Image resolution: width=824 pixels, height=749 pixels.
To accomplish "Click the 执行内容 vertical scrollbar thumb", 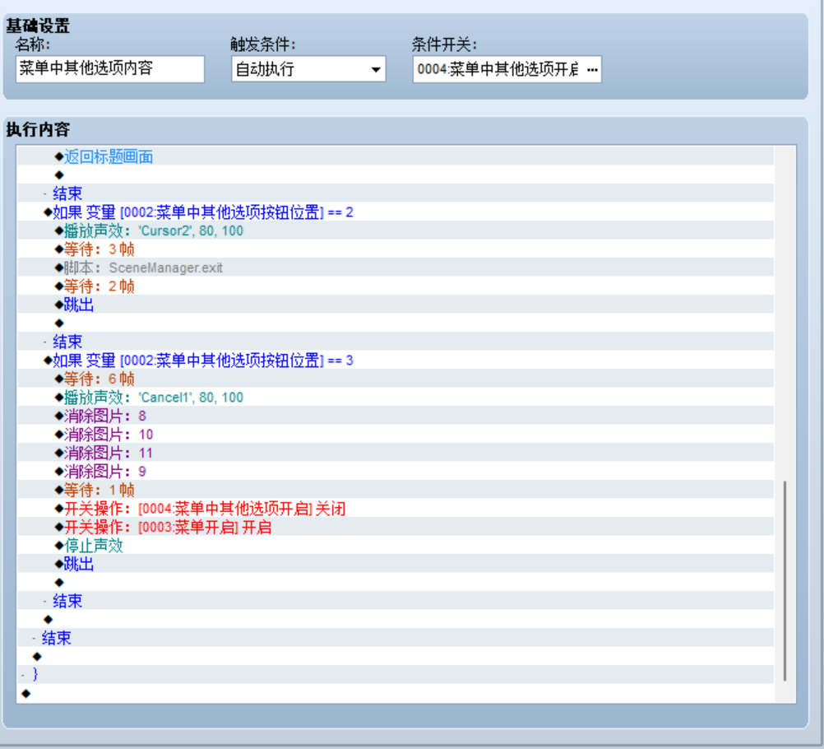I will pyautogui.click(x=785, y=581).
